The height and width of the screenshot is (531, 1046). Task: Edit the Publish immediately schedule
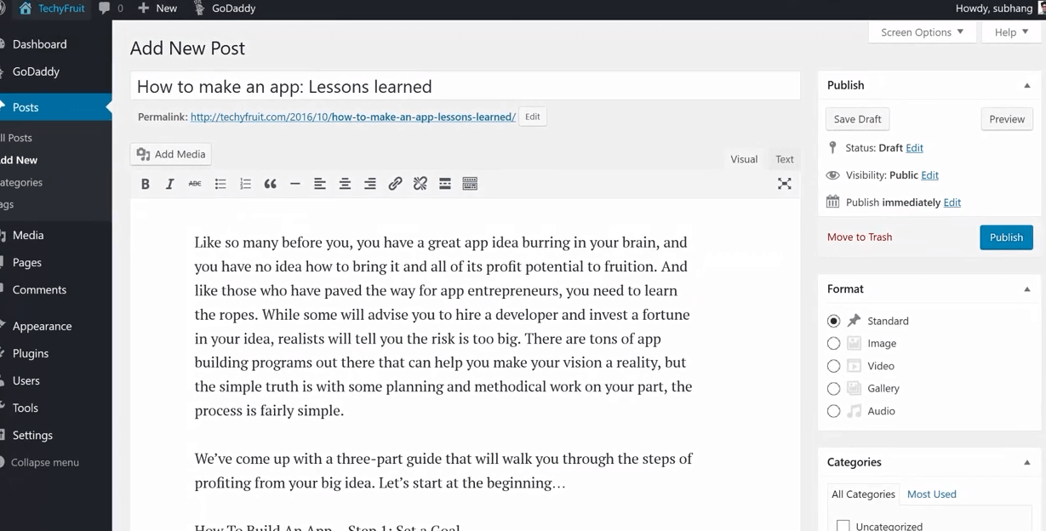coord(952,203)
